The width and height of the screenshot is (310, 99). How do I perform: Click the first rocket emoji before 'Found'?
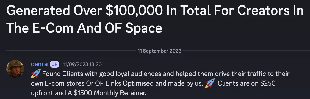(x=36, y=73)
